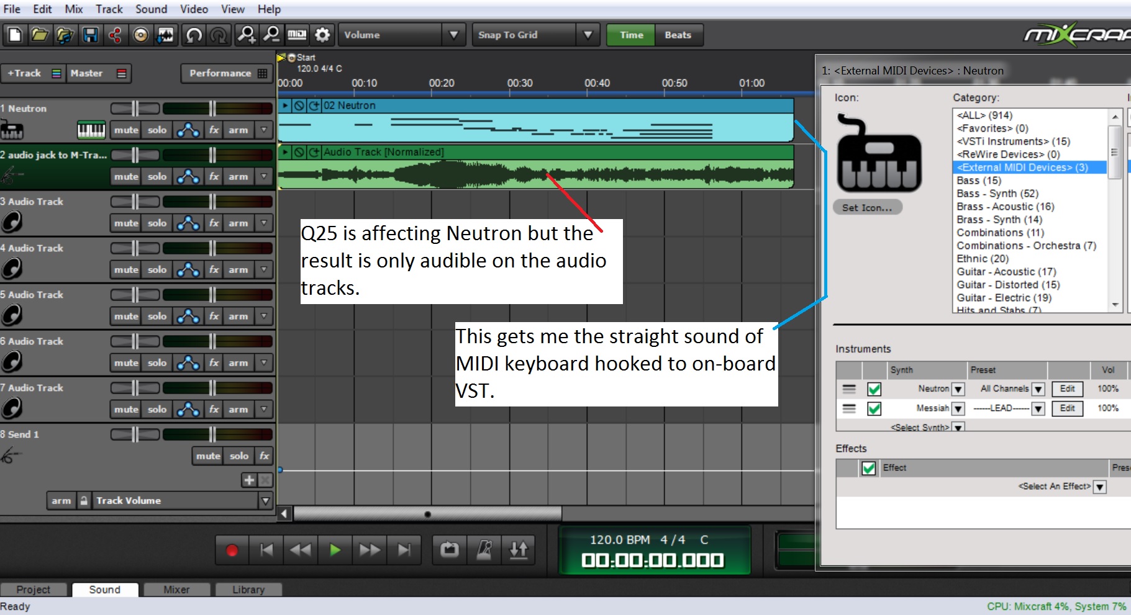Screen dimensions: 1131x615
Task: Click the burn CD disc icon
Action: [x=141, y=35]
